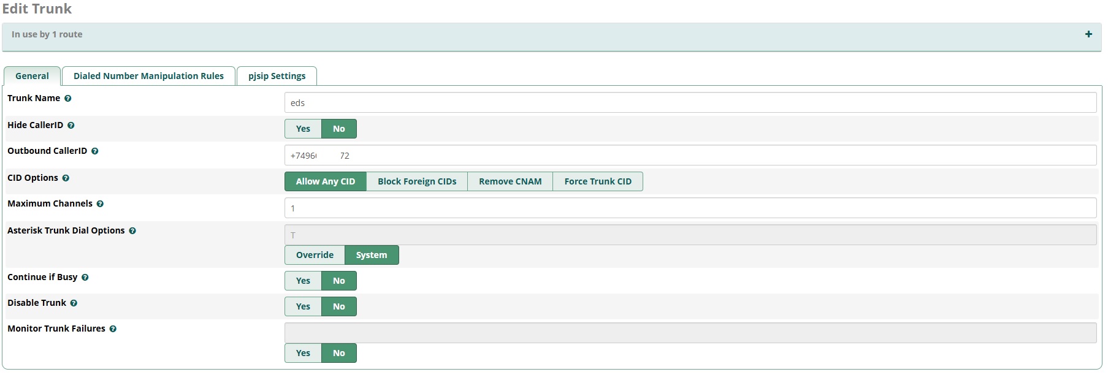Click Asterisk Trunk Dial Options help icon
Screen dimensions: 1108x380
pyautogui.click(x=132, y=231)
